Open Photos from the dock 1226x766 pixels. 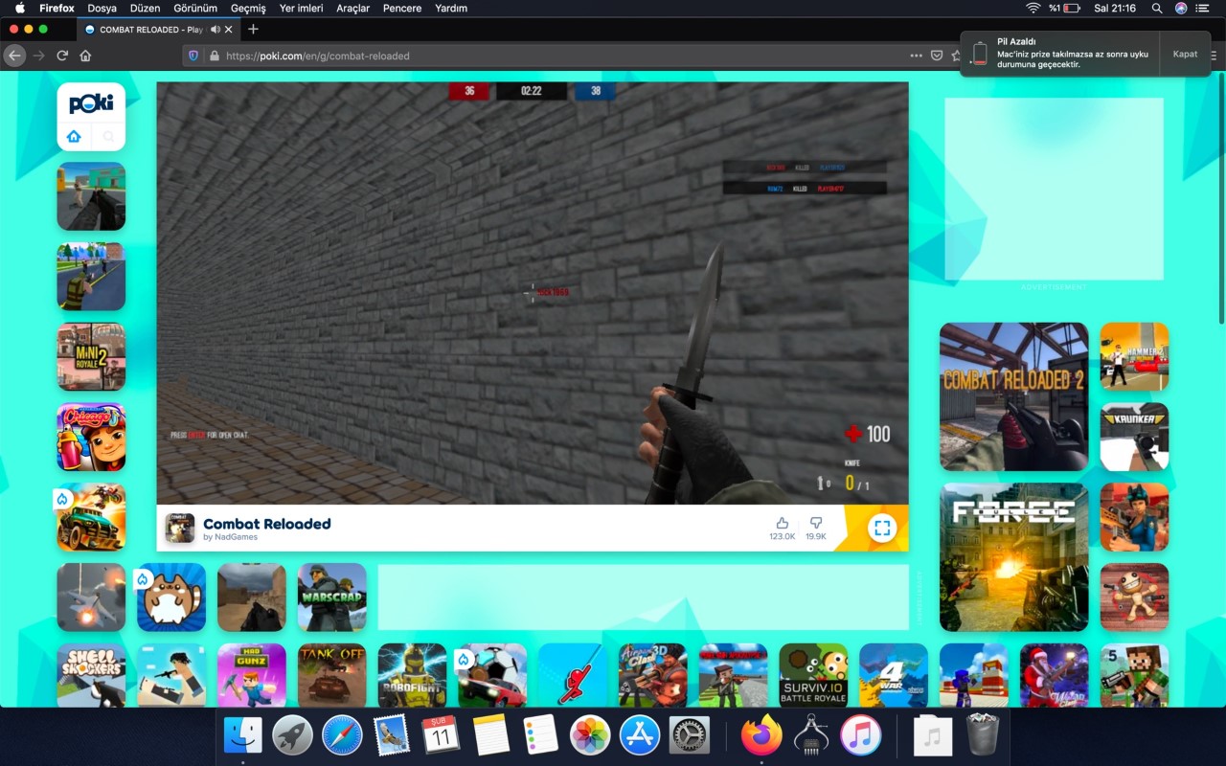click(x=590, y=735)
